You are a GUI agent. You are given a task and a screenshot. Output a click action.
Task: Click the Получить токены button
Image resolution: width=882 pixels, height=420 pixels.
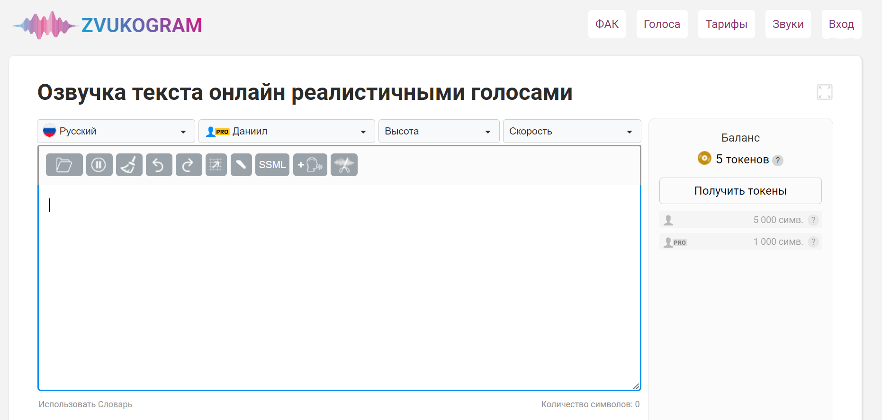pos(740,191)
